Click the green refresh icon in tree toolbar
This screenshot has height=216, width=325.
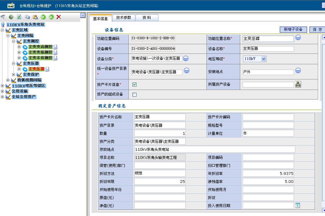tap(19, 17)
